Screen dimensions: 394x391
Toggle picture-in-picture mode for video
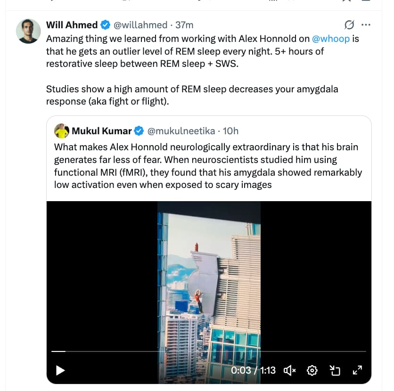[335, 370]
